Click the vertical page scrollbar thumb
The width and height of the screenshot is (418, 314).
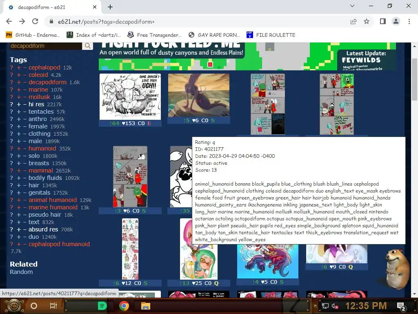(x=414, y=79)
